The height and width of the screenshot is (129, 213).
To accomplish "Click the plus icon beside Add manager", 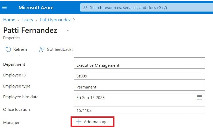I will 79,121.
